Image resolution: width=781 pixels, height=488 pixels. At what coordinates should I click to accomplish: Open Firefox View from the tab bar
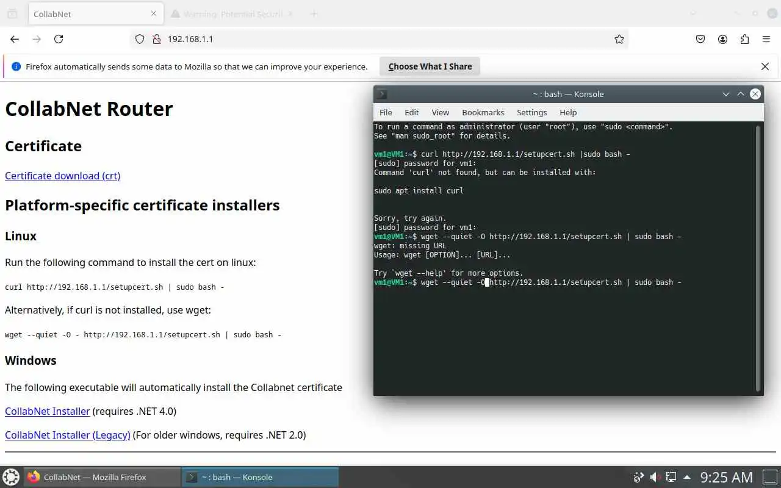click(x=12, y=13)
